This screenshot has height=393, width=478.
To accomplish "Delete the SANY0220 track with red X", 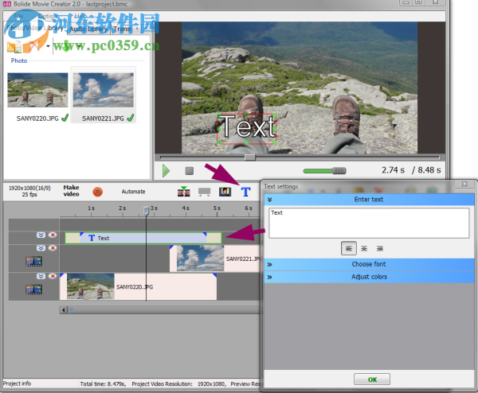I will point(53,276).
